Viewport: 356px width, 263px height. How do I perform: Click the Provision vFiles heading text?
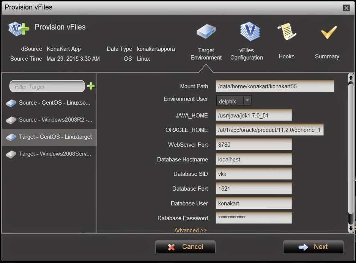point(60,27)
